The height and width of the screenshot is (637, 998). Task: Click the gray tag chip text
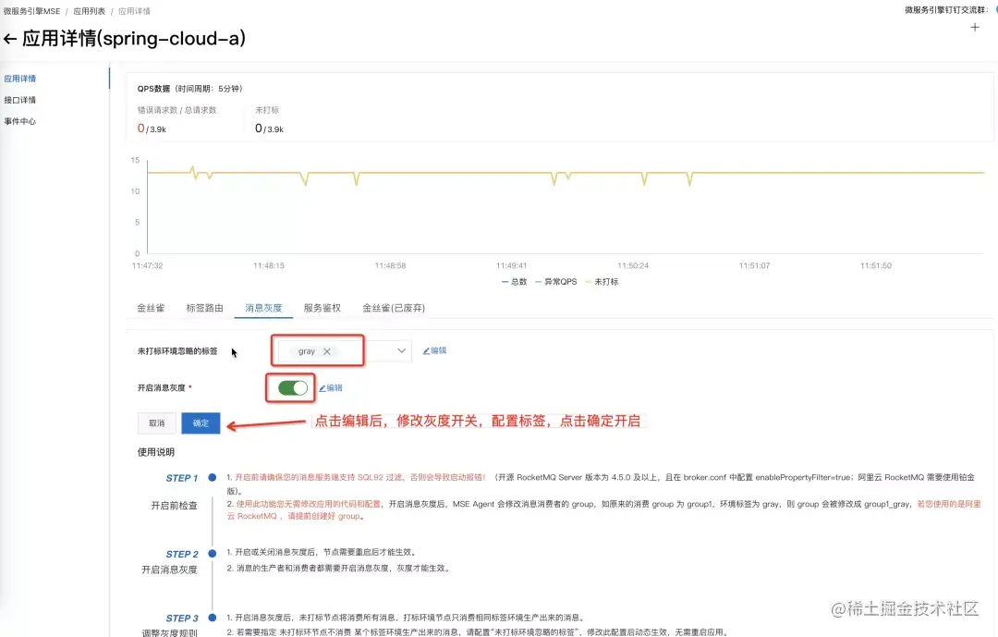click(307, 351)
